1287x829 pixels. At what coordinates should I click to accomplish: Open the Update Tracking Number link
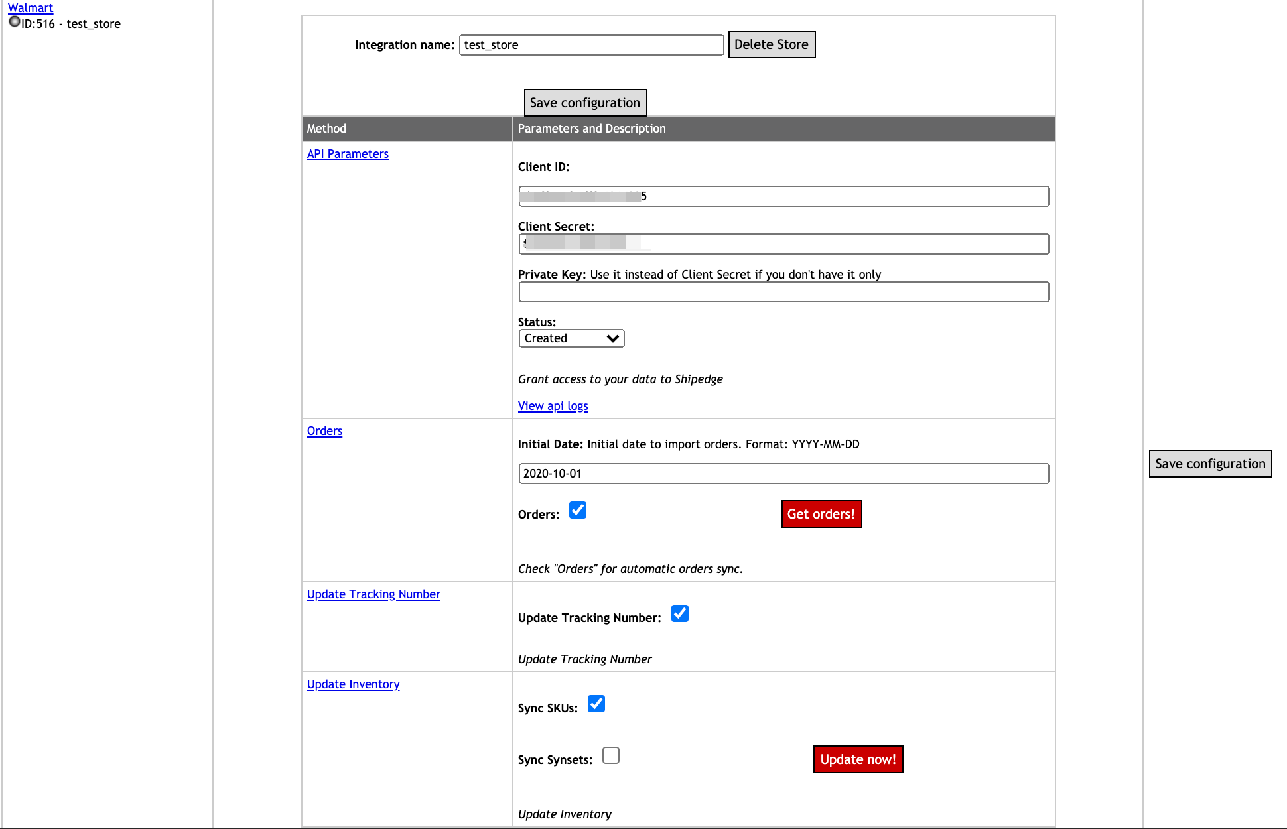coord(373,594)
